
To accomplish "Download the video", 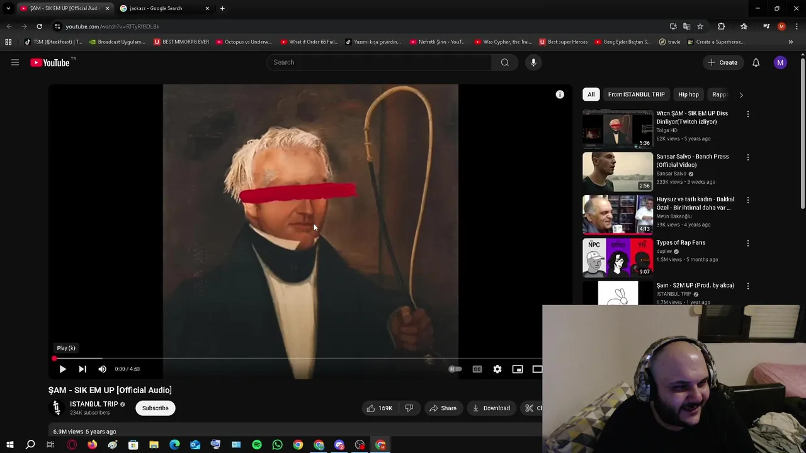I will pyautogui.click(x=491, y=408).
